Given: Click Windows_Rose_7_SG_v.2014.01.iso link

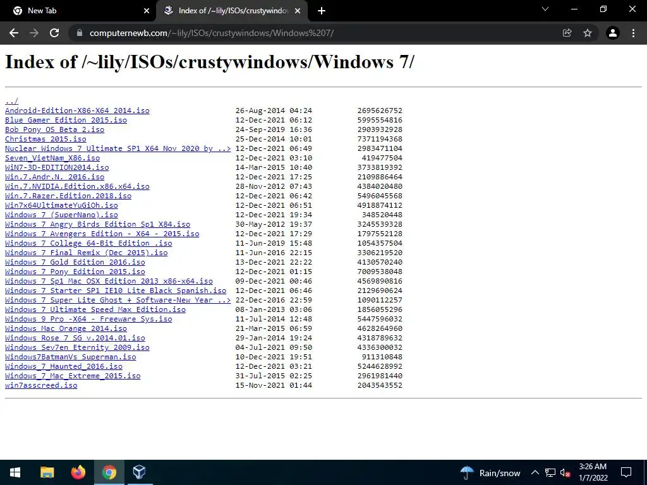Looking at the screenshot, I should 75,338.
